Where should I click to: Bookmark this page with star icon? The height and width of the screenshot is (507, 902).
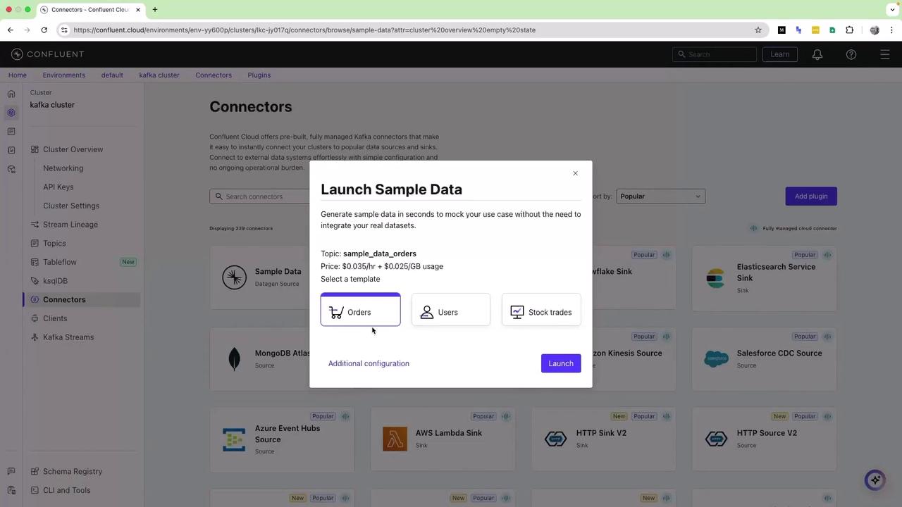(758, 30)
